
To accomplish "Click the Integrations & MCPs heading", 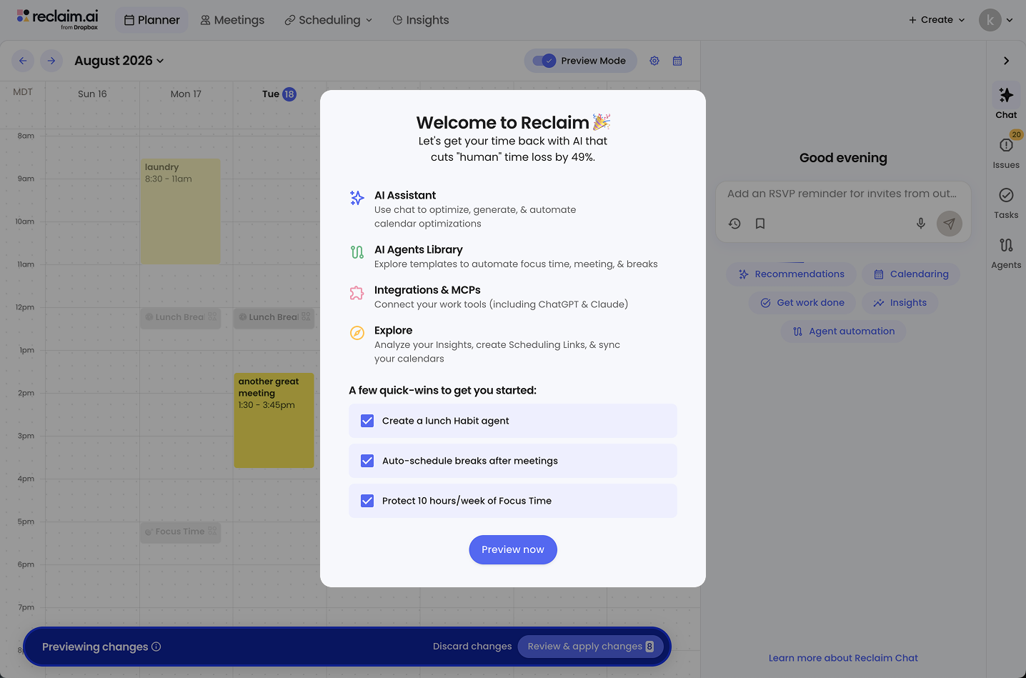I will 427,290.
